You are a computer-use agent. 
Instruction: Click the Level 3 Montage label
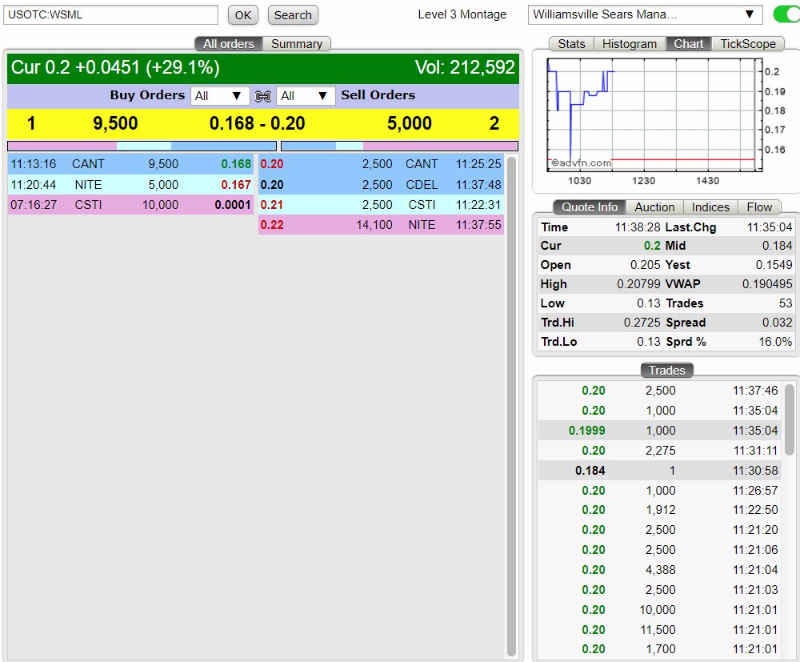[x=462, y=14]
